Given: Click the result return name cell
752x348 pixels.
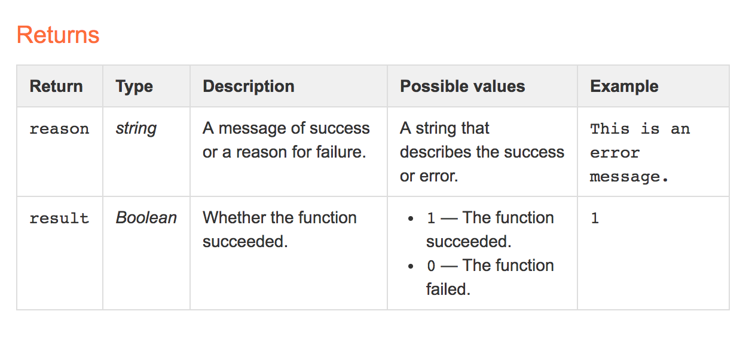Looking at the screenshot, I should [59, 218].
